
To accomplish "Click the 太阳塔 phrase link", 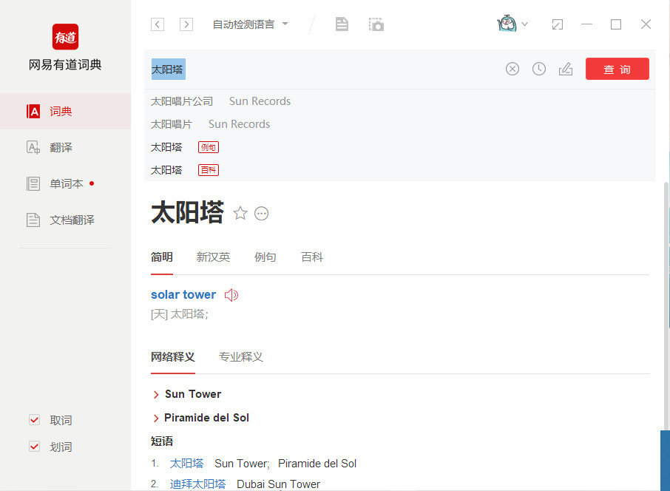I will click(x=187, y=464).
